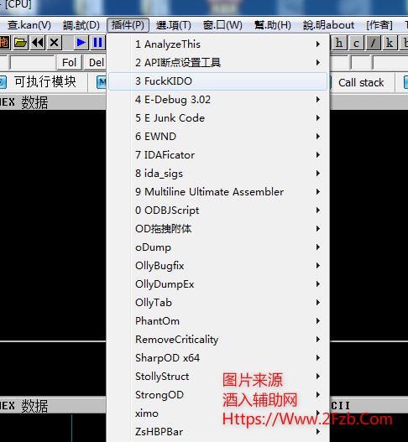Screen dimensions: 408x442
Task: Select the FuckKIDO plugin entry
Action: pos(217,81)
